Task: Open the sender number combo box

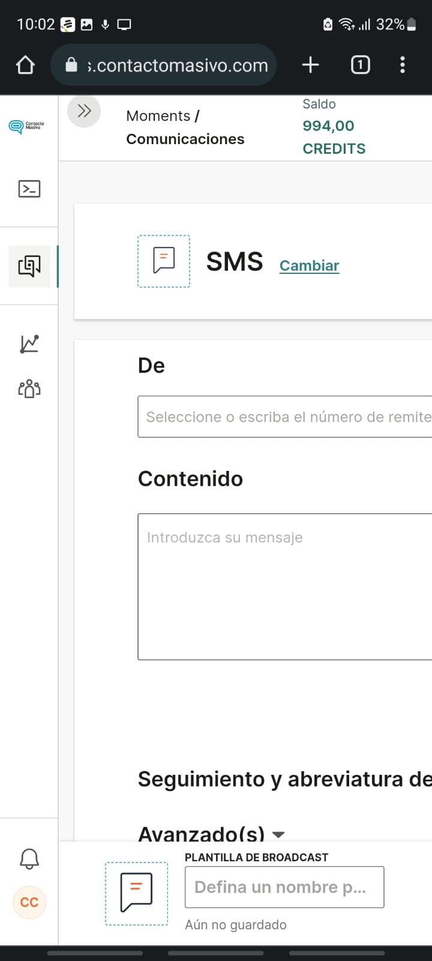Action: click(286, 417)
